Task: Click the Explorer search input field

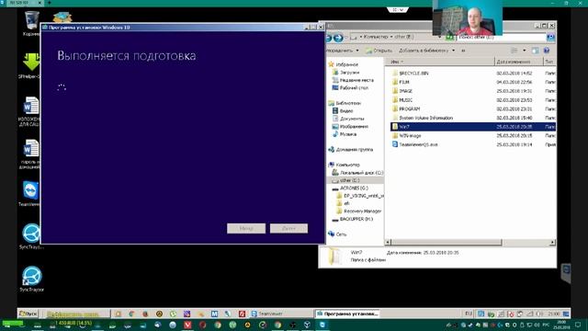Action: tap(501, 37)
